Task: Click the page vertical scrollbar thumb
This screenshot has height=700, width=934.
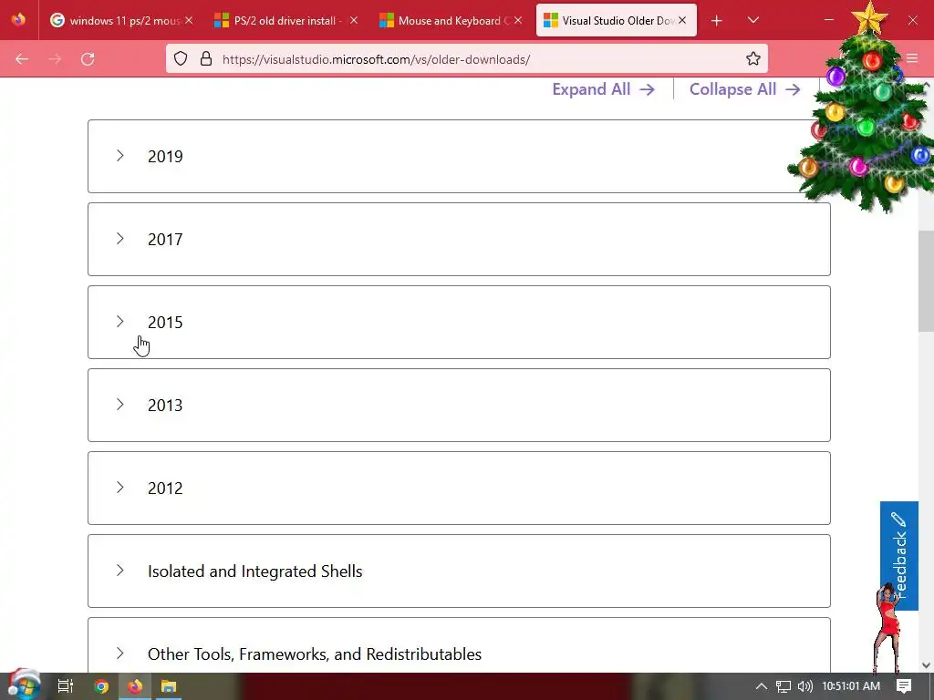Action: pos(926,281)
